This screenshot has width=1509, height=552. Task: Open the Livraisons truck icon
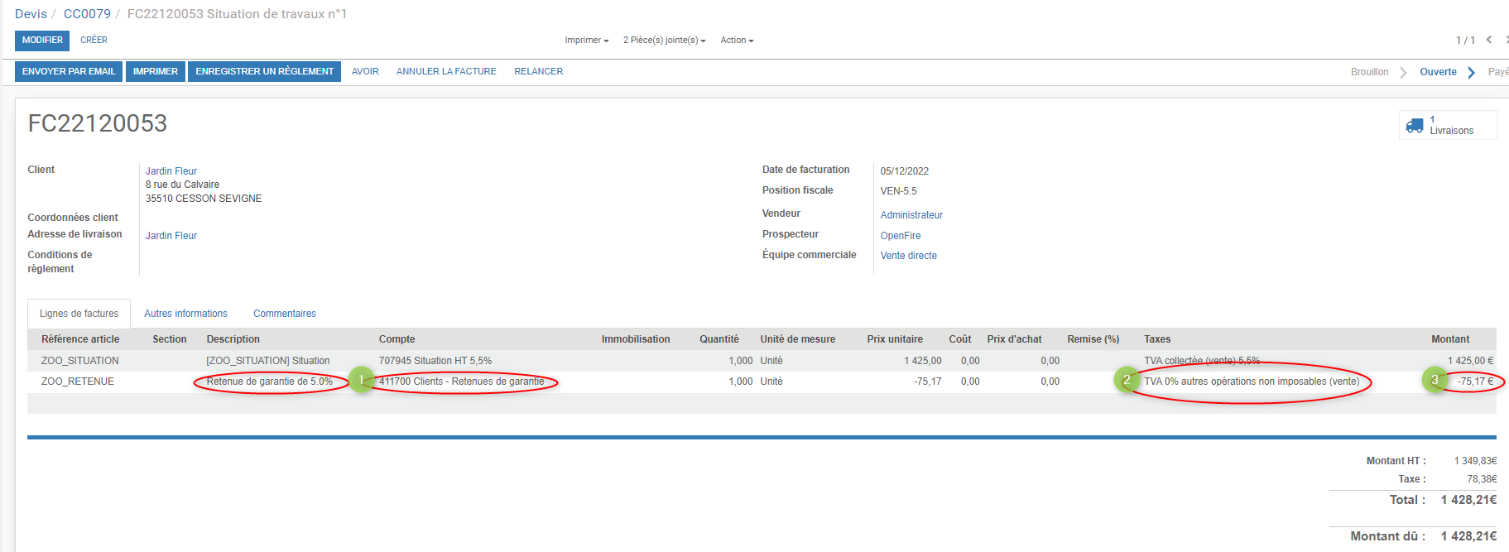click(x=1415, y=126)
